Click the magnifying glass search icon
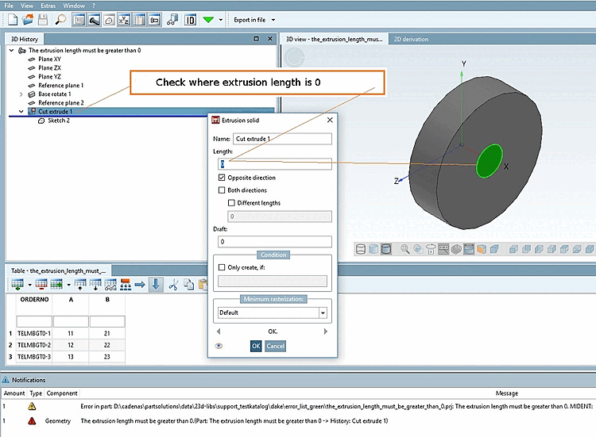The image size is (596, 437). coord(61,19)
